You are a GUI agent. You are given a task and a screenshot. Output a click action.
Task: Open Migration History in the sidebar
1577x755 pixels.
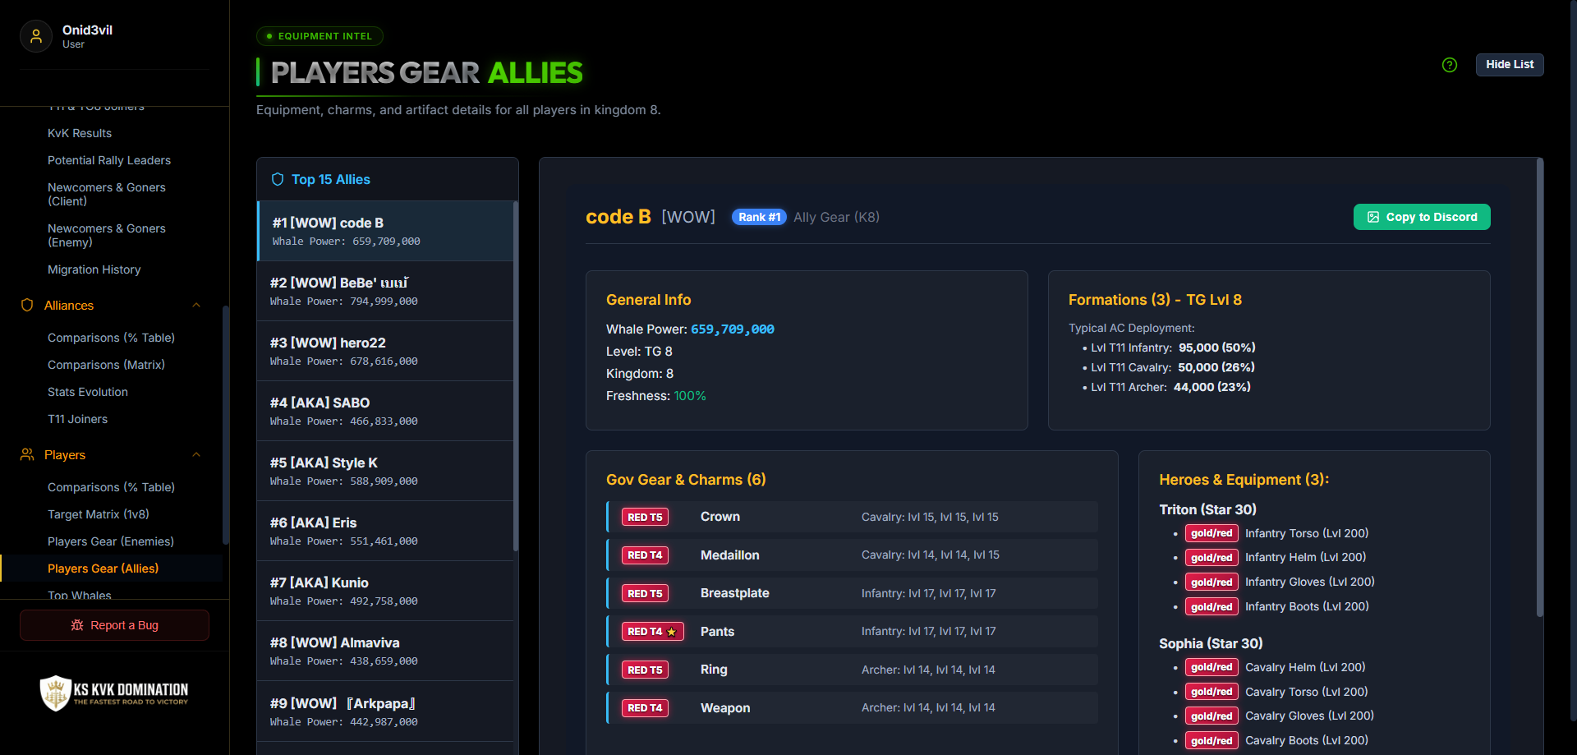[x=94, y=269]
